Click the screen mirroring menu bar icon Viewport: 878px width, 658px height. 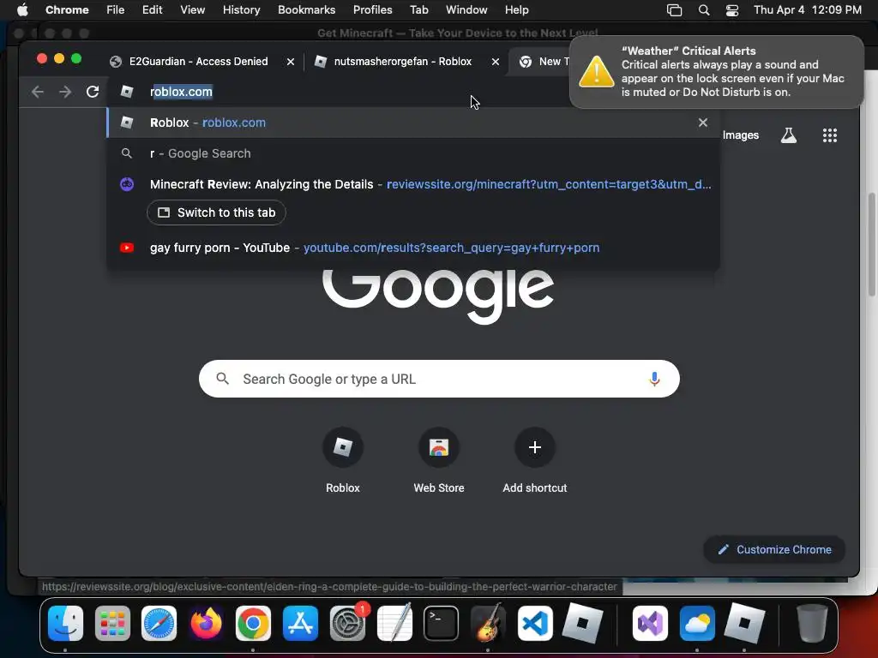click(x=674, y=10)
